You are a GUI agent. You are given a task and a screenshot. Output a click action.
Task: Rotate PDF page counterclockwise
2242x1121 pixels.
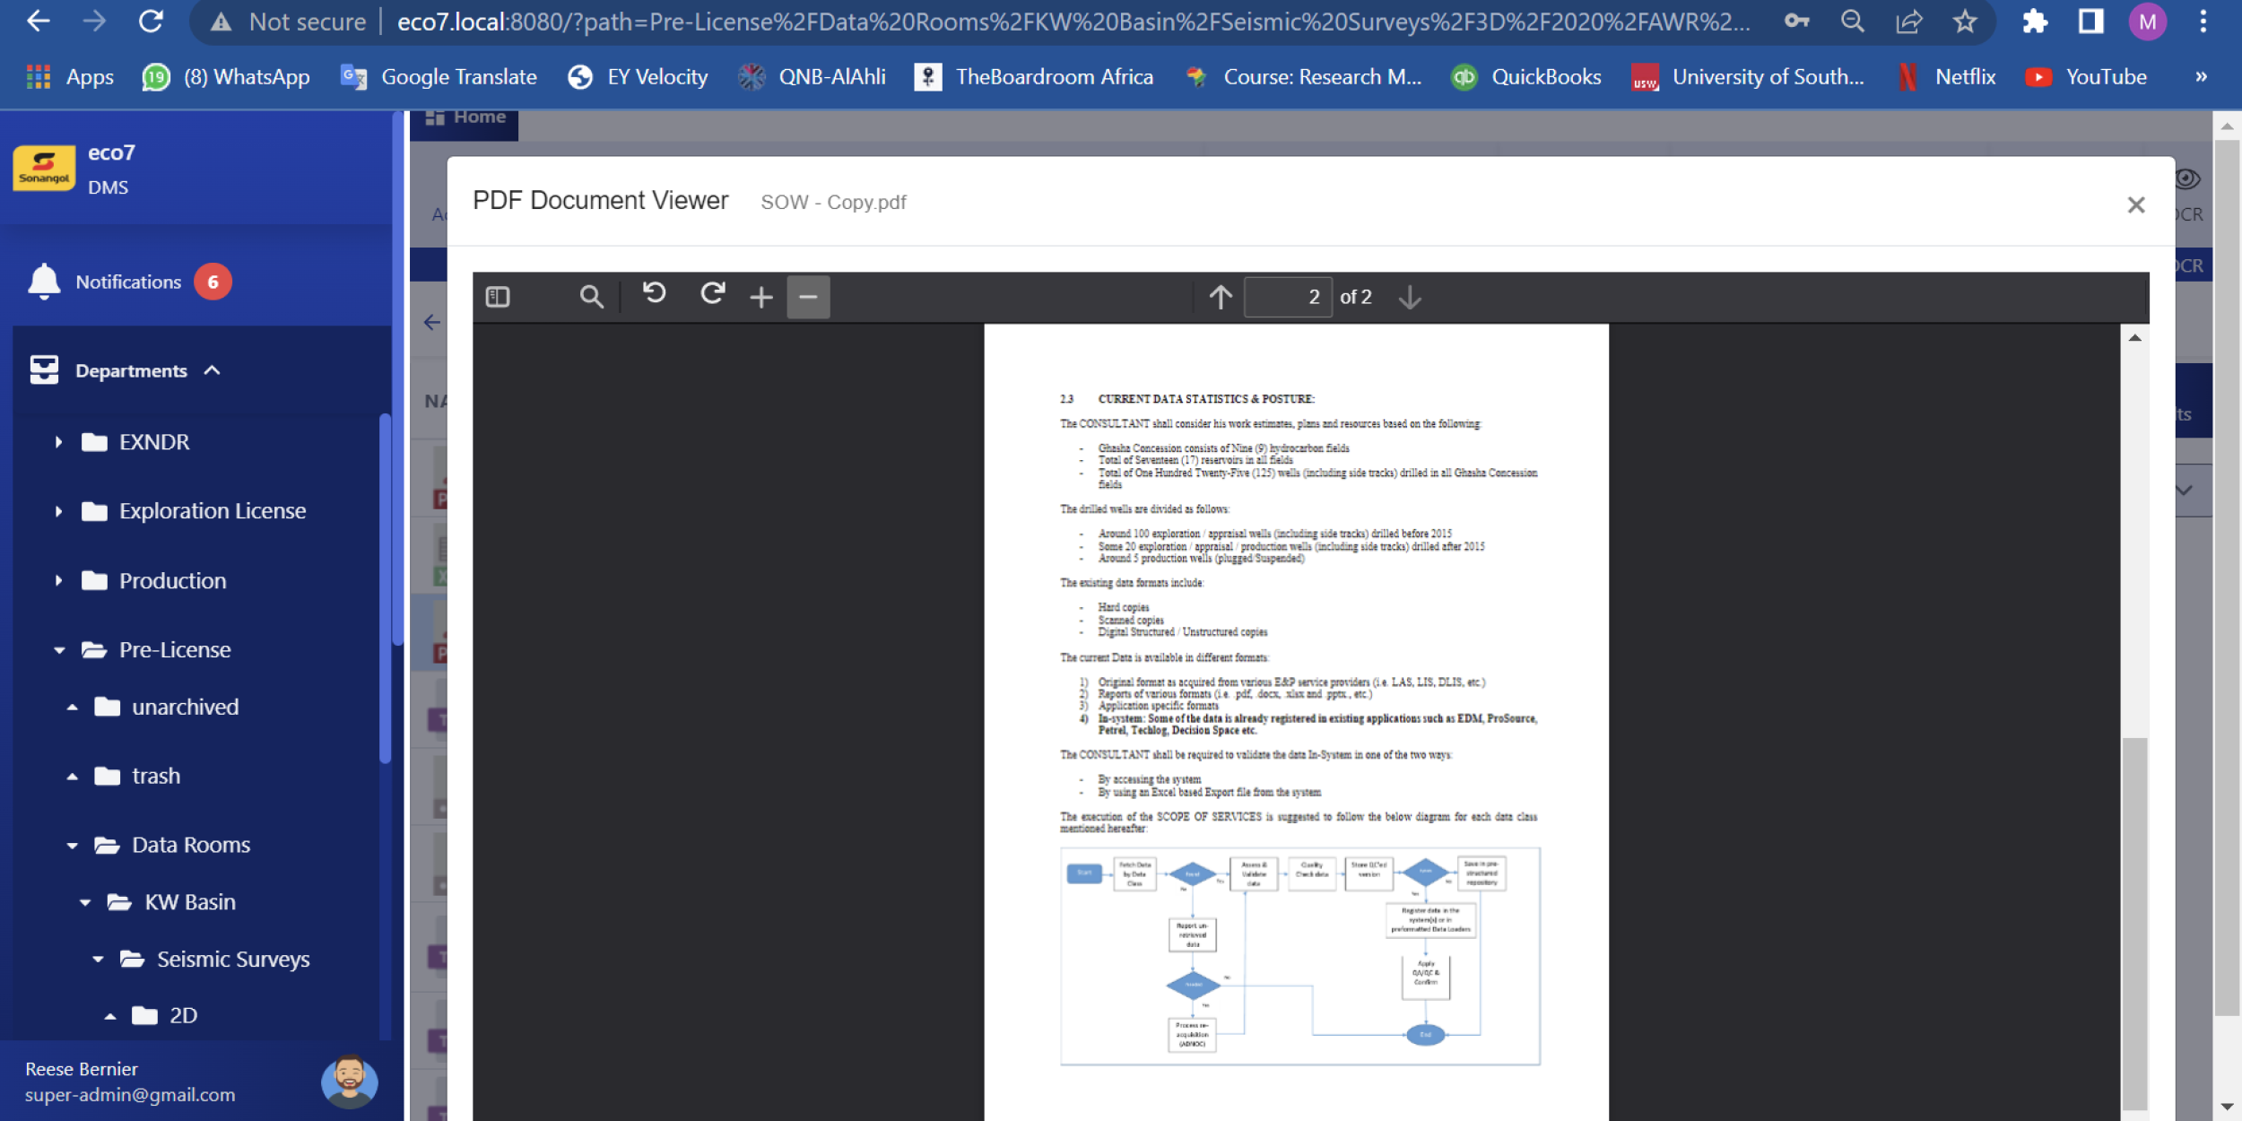[655, 294]
